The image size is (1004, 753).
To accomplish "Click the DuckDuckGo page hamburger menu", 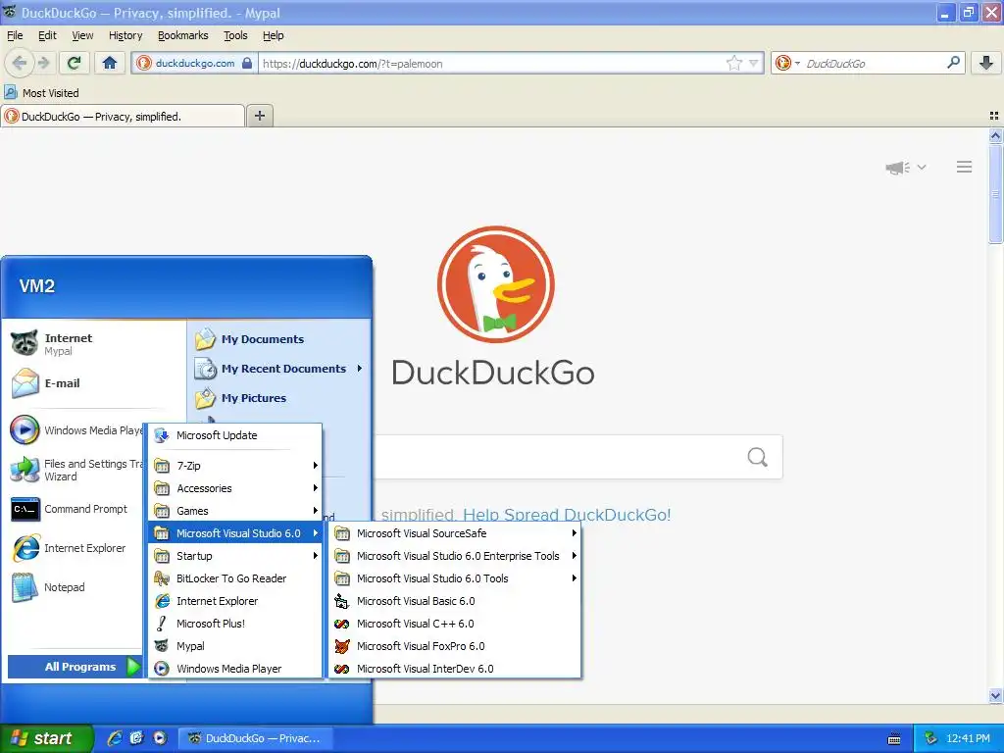I will point(965,167).
